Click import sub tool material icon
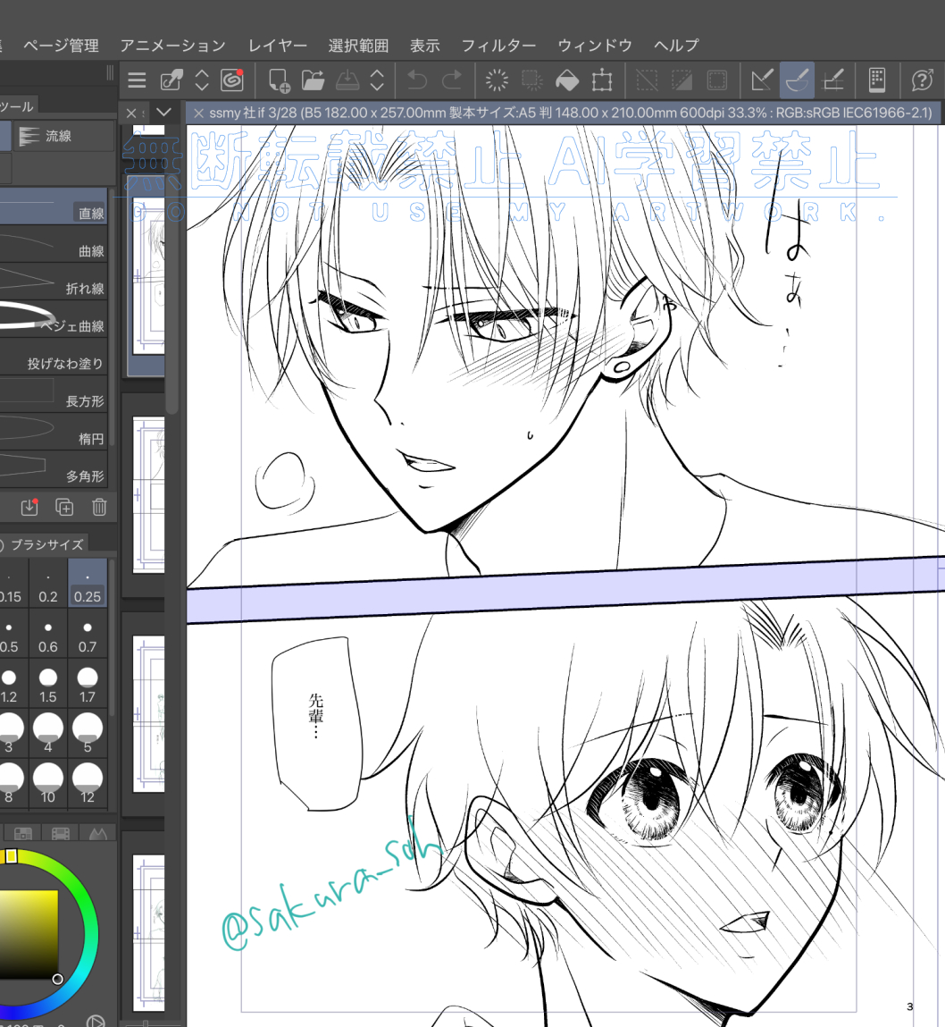Image resolution: width=945 pixels, height=1027 pixels. point(29,506)
